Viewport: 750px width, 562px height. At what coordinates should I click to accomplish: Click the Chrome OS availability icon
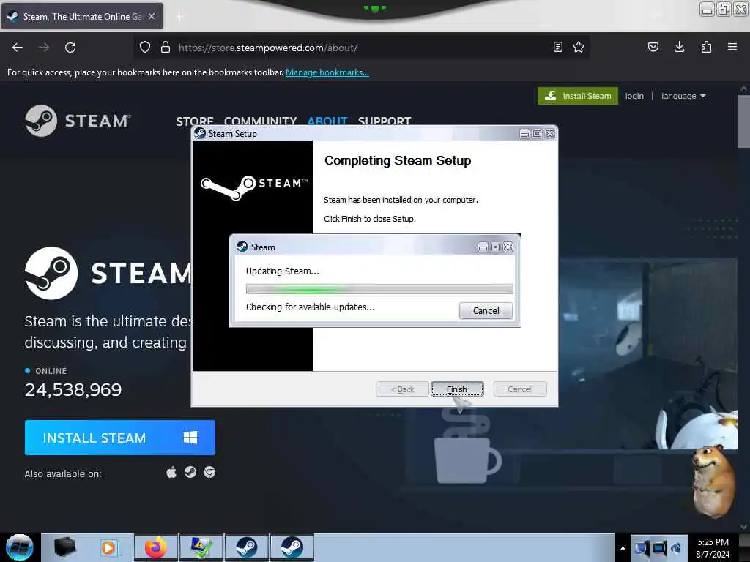[209, 472]
